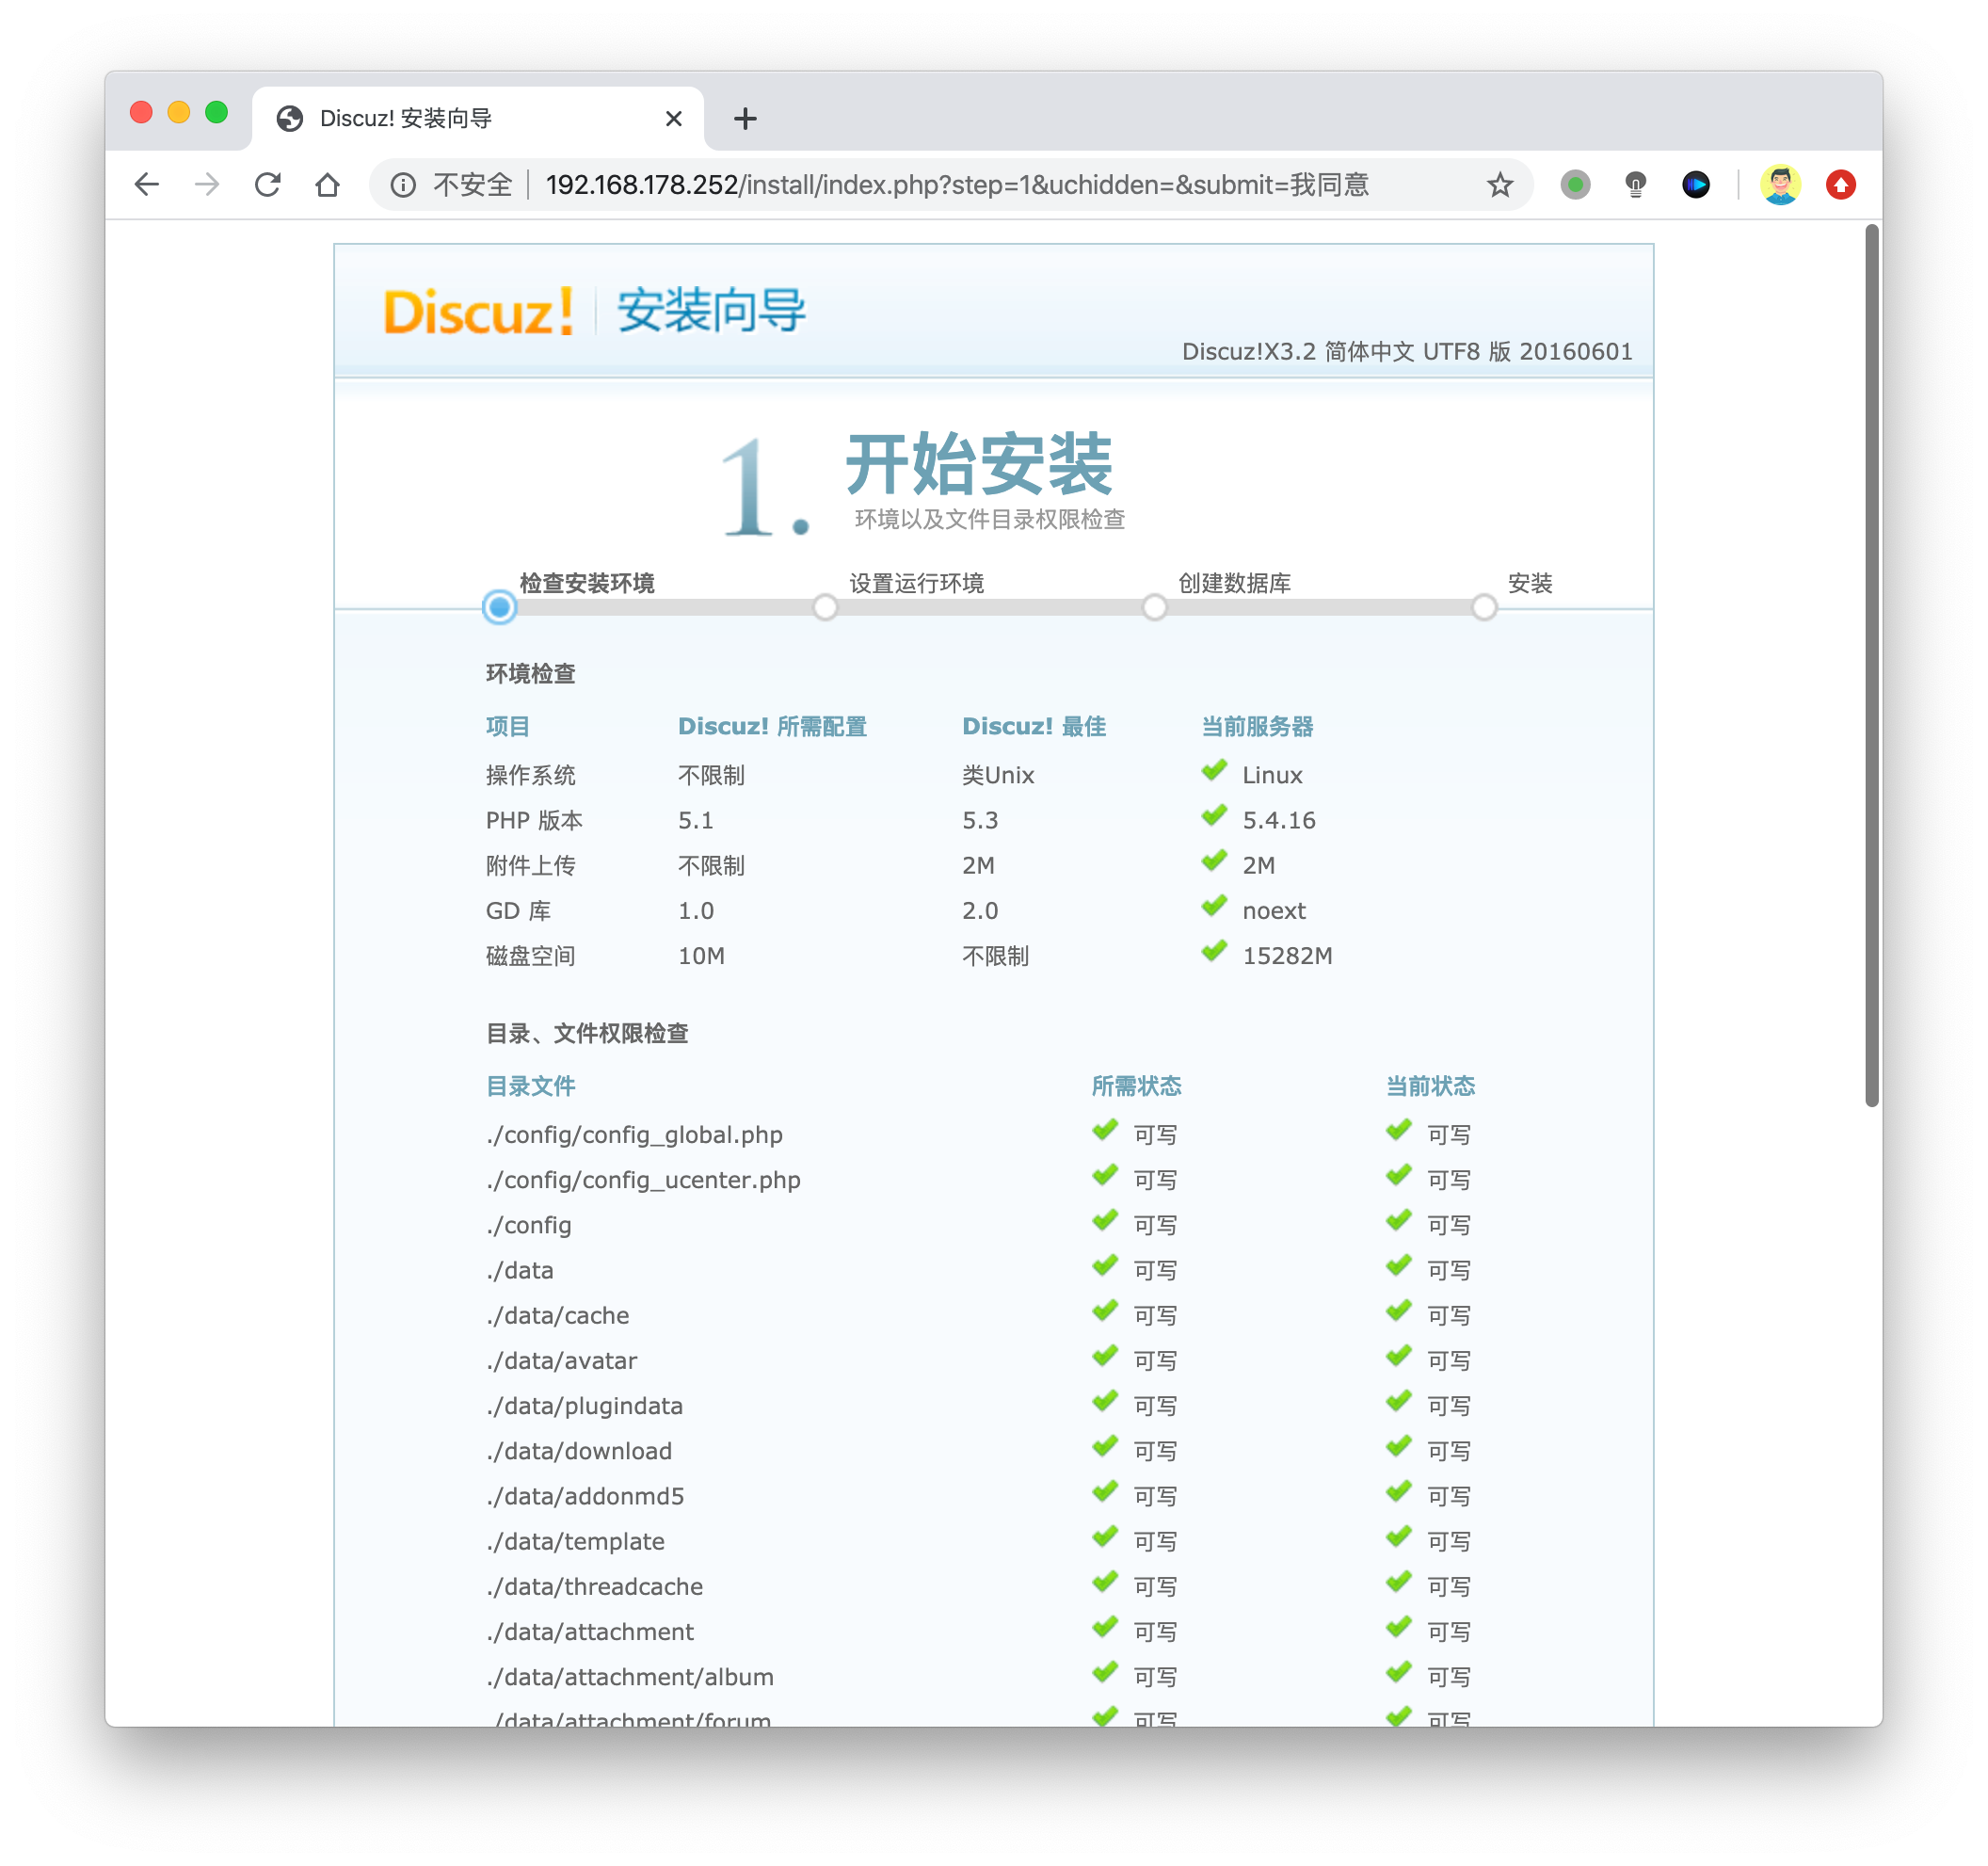Click the green check next to 5.4.16

(x=1214, y=816)
